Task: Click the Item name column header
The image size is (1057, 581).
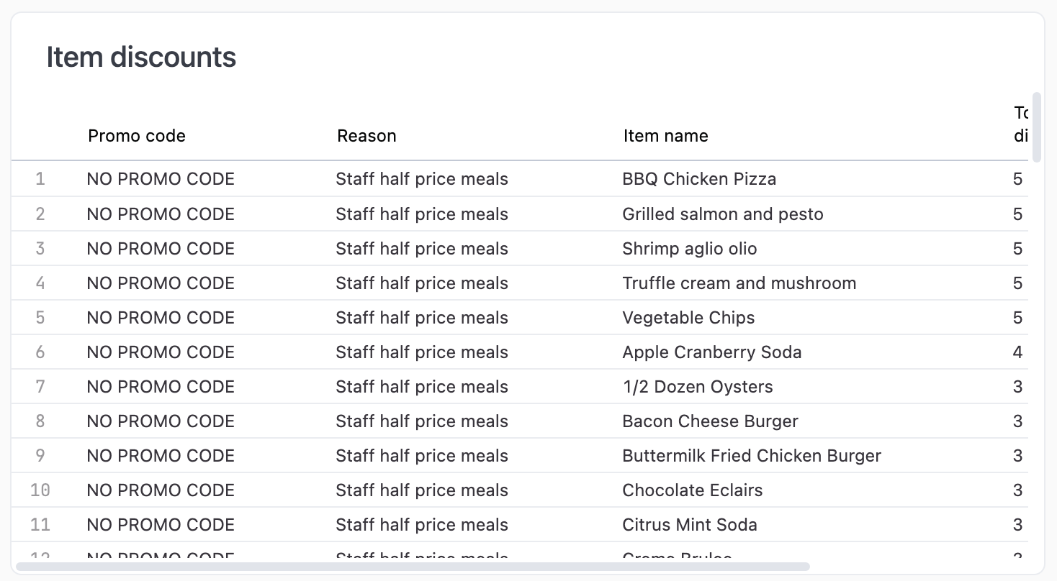Action: click(665, 136)
